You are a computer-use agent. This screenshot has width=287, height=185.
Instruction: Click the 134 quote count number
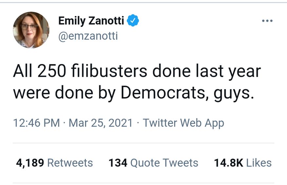[118, 163]
